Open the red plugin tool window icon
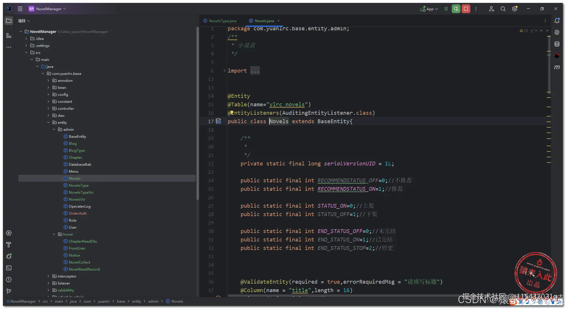Viewport: 566px width, 309px height. (x=557, y=56)
